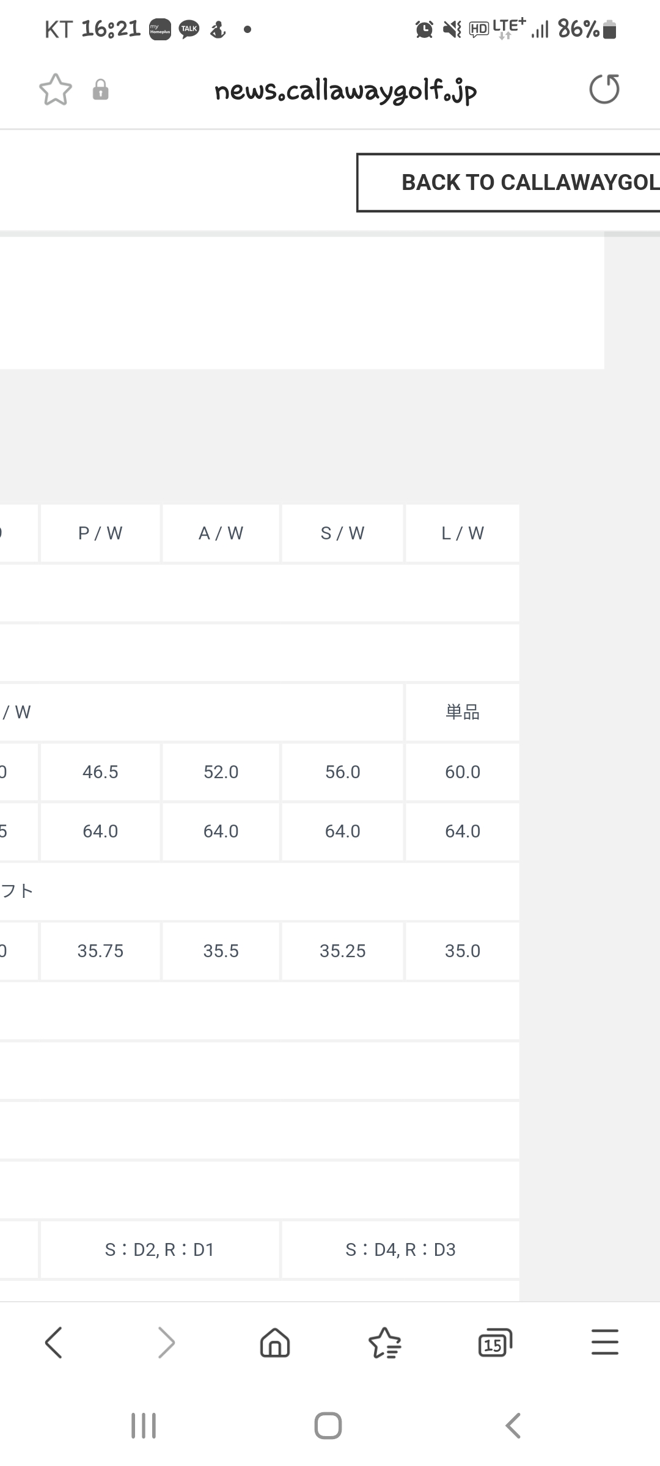Tap the 46.5 loft value cell

point(100,772)
